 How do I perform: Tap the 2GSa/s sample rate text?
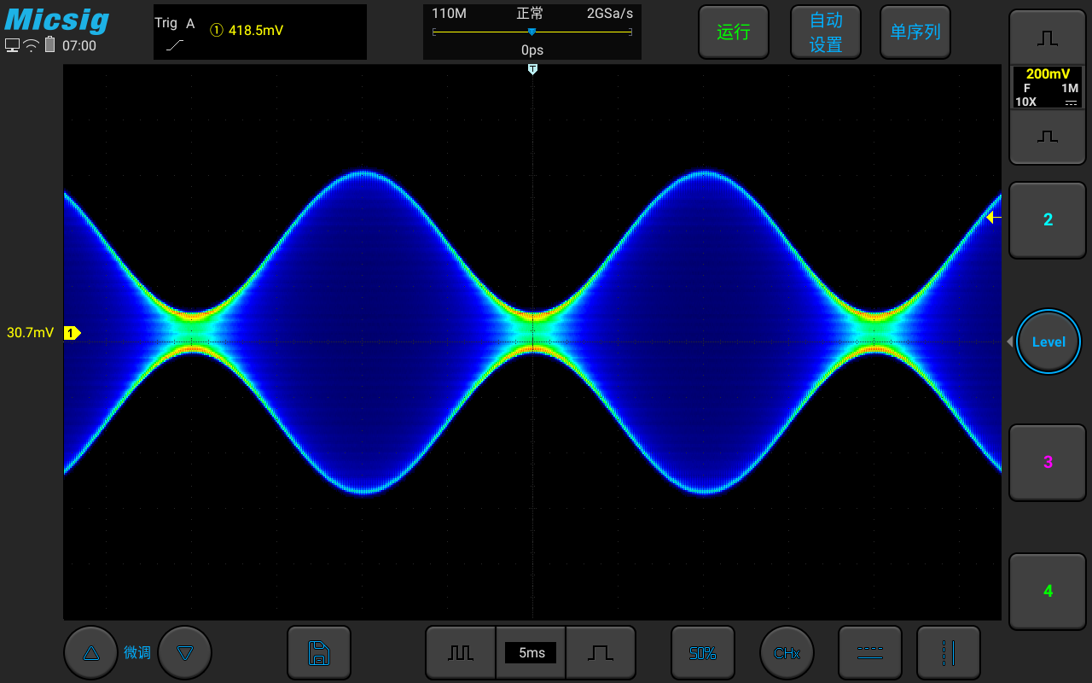(x=610, y=14)
